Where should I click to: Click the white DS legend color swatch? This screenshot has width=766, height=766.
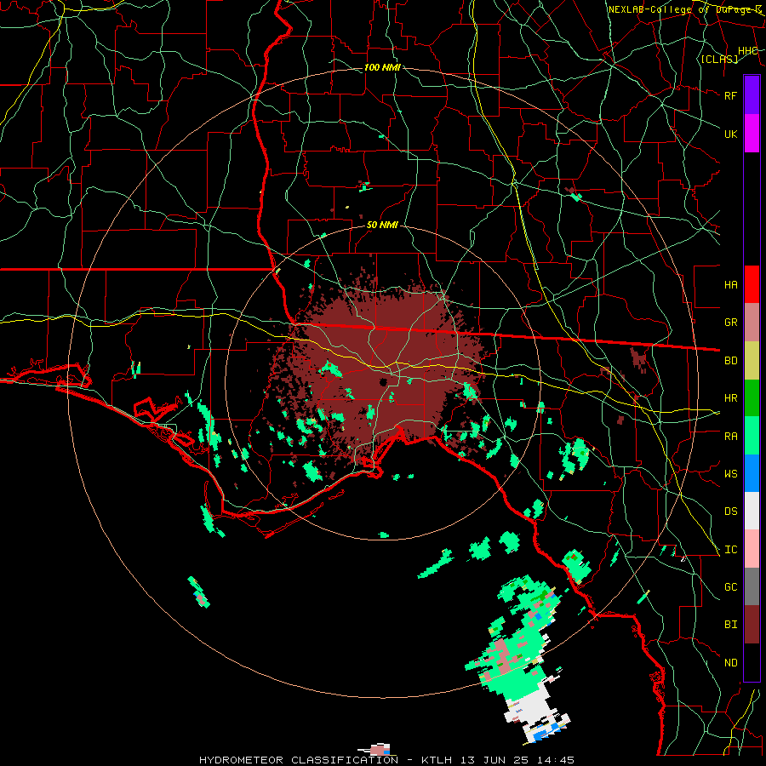pyautogui.click(x=752, y=511)
